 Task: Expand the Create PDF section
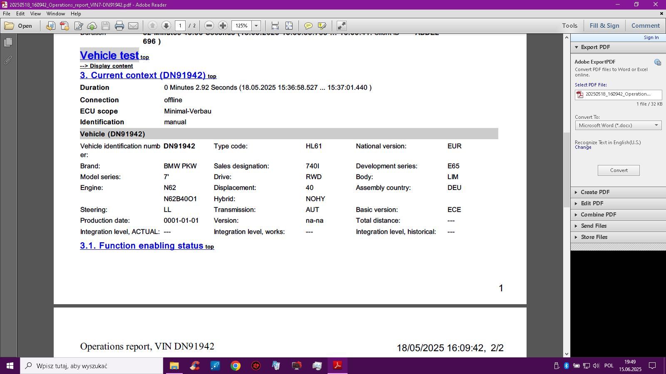(x=618, y=192)
